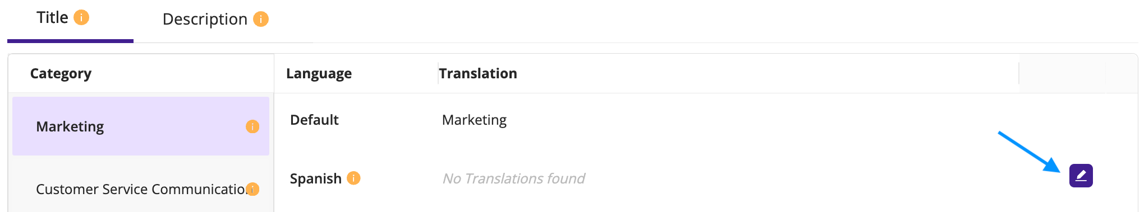Click the Language column header
1144x212 pixels.
319,73
